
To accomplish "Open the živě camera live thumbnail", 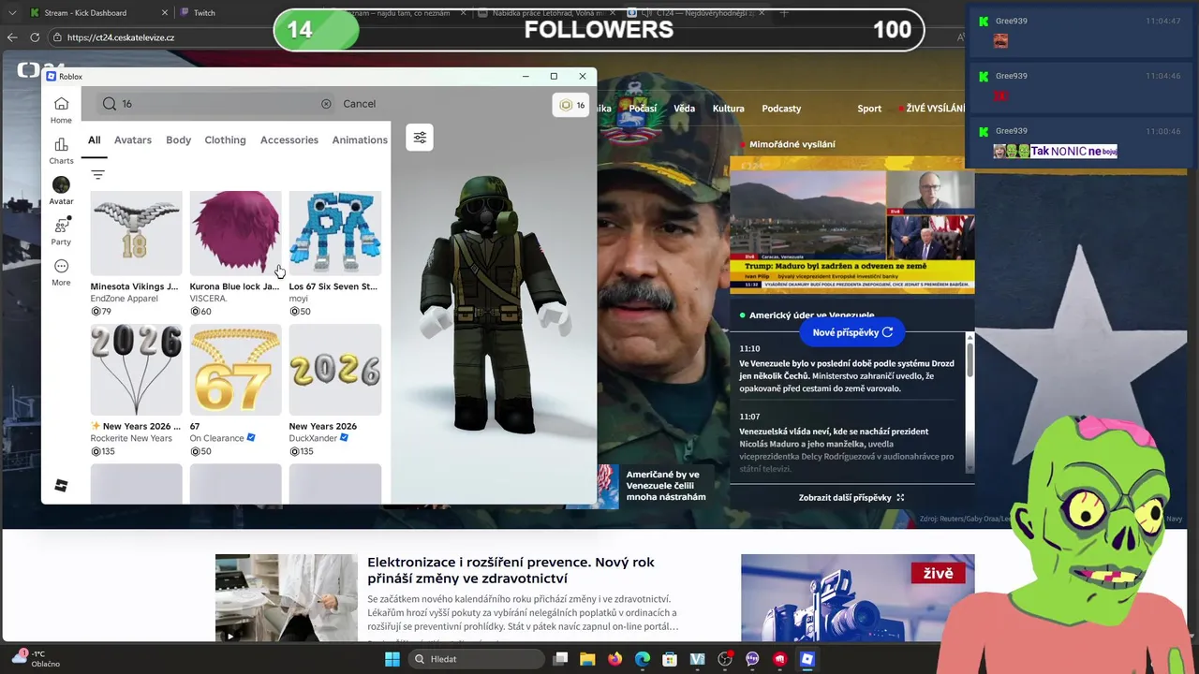I will click(x=858, y=598).
